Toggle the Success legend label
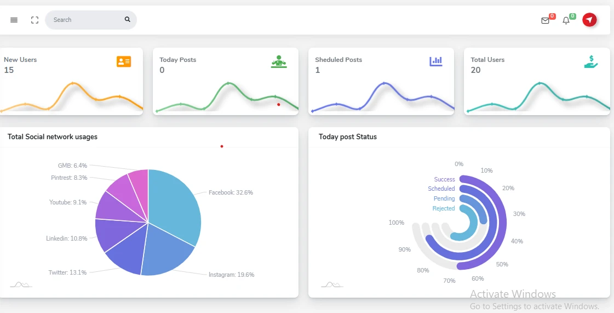 click(444, 179)
